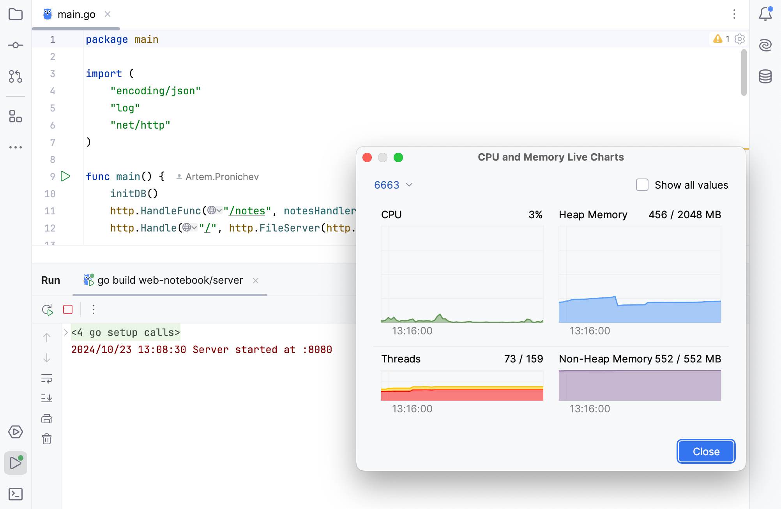Close the go build run tab
The width and height of the screenshot is (781, 509).
click(x=256, y=281)
